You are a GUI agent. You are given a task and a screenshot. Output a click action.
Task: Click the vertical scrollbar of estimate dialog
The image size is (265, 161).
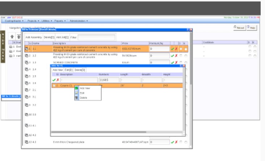pos(191,58)
